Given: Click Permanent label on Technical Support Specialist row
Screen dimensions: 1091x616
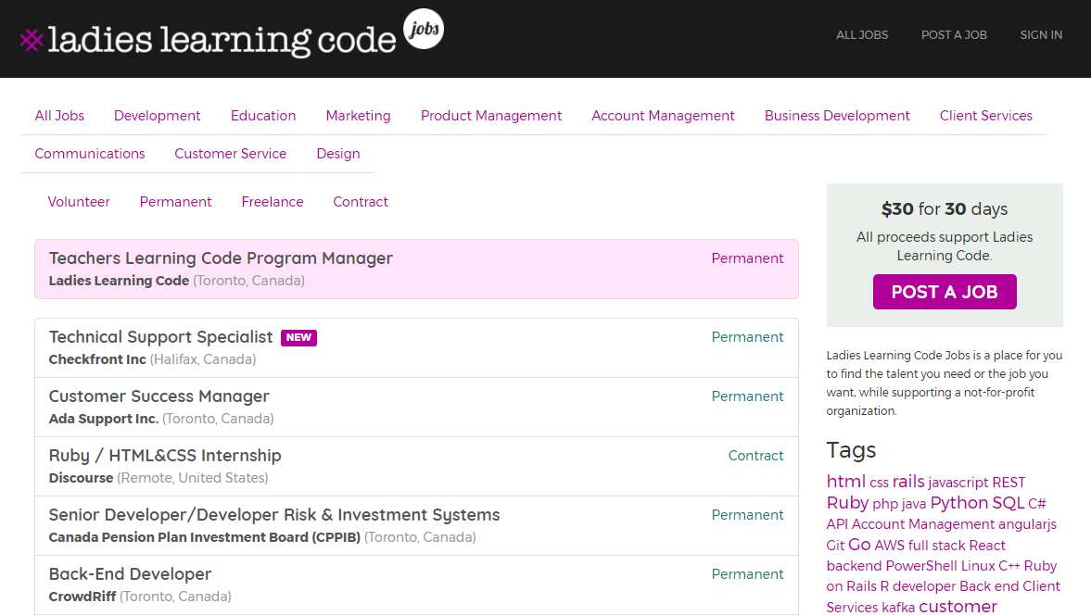Looking at the screenshot, I should (x=747, y=337).
